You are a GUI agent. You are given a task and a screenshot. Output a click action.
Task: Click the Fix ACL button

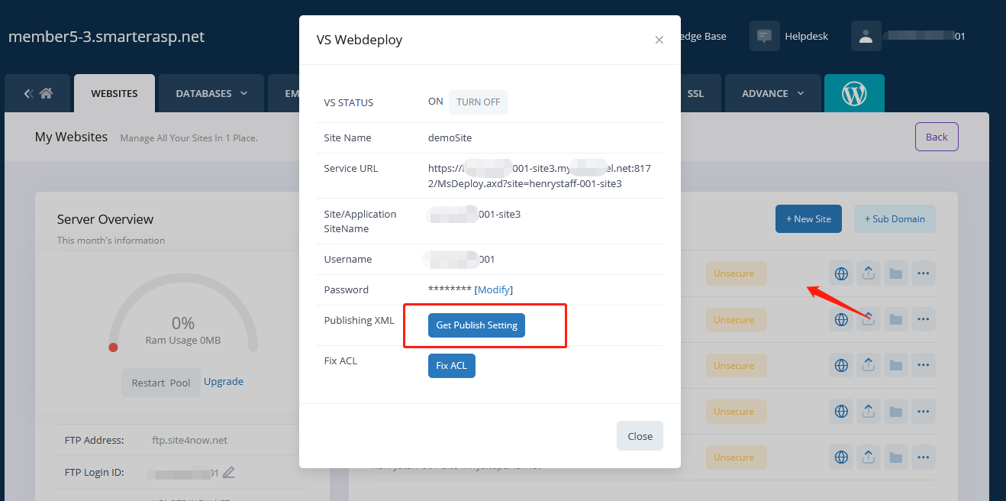(451, 366)
